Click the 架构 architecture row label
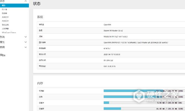Viewport: 185px width, 111px height. 40,36
